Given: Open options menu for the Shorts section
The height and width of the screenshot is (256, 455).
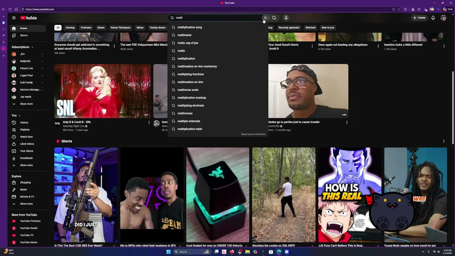Looking at the screenshot, I should (x=444, y=141).
